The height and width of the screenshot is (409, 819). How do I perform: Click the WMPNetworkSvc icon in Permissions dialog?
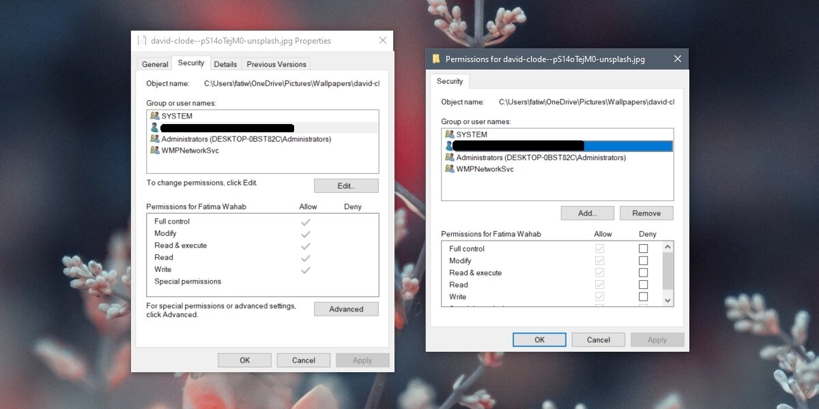[x=450, y=169]
